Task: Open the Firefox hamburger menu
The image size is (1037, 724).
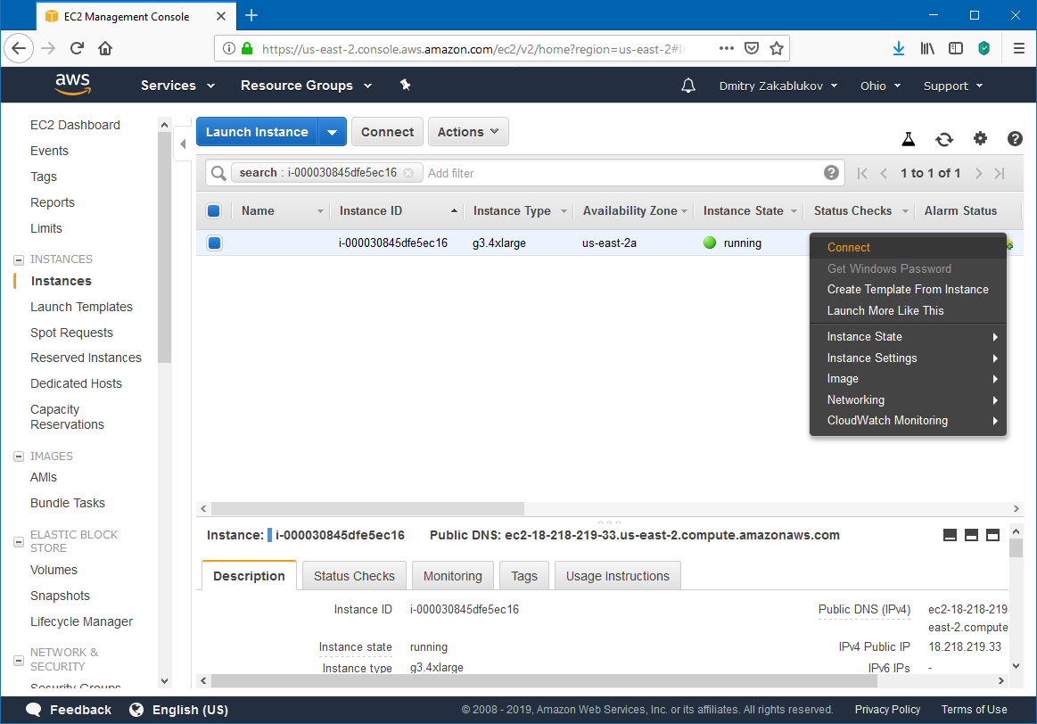Action: pos(1019,48)
